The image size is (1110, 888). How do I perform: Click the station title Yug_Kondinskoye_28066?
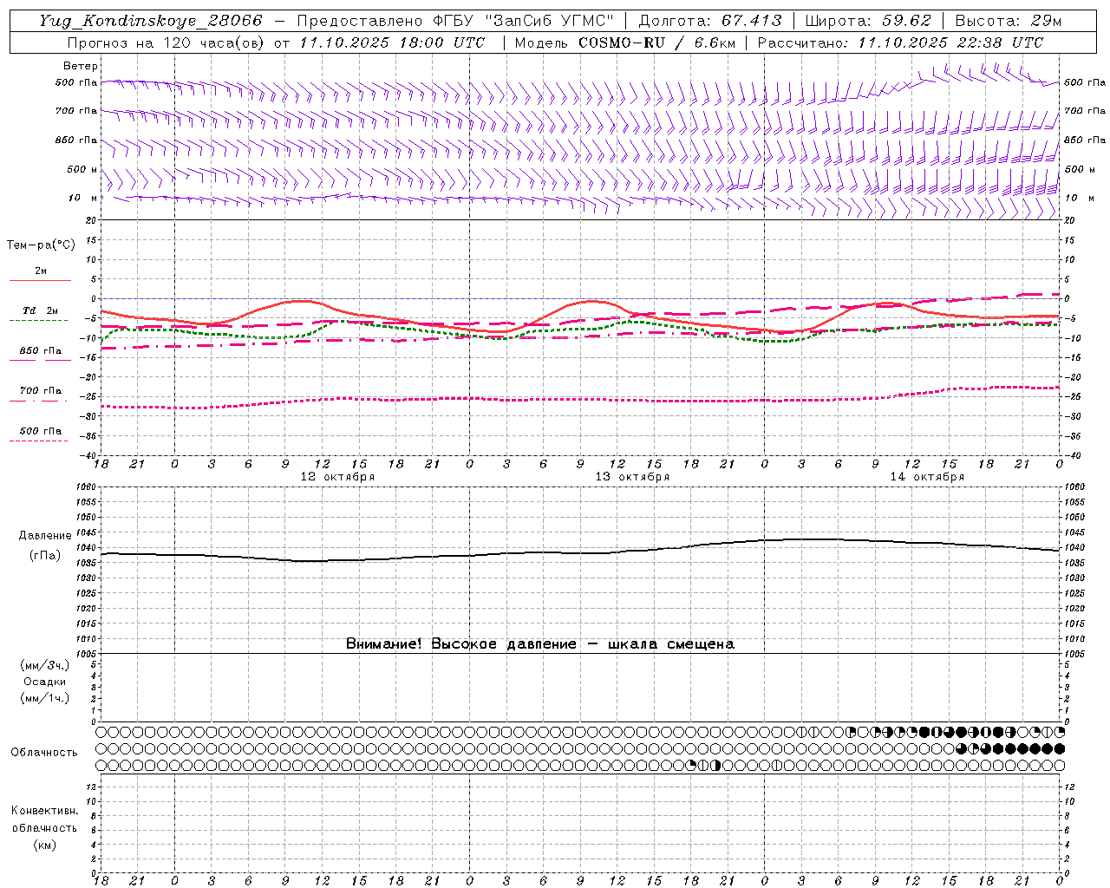click(150, 21)
